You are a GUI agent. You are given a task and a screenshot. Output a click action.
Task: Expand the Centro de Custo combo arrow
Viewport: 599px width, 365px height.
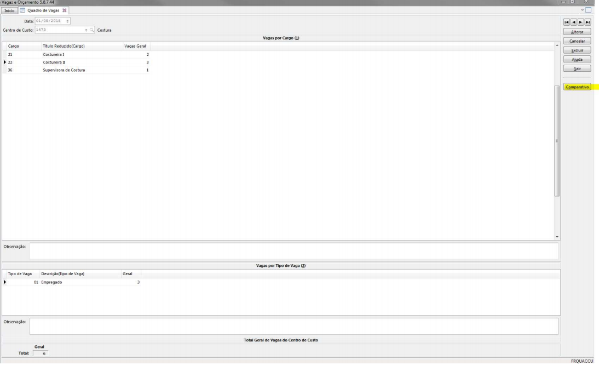coord(85,30)
